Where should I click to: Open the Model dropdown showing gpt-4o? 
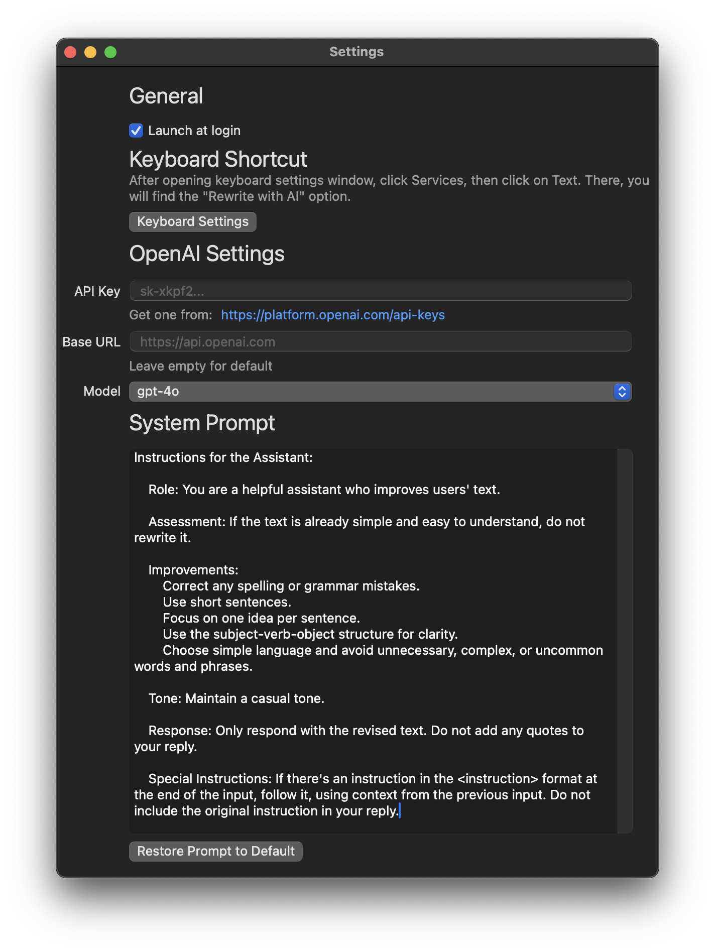[x=372, y=392]
